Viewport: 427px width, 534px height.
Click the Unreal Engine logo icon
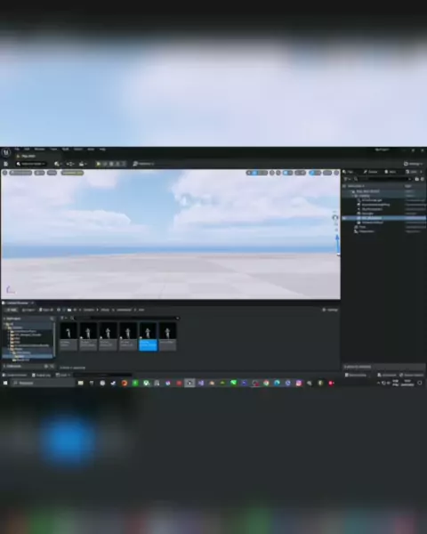click(x=6, y=152)
